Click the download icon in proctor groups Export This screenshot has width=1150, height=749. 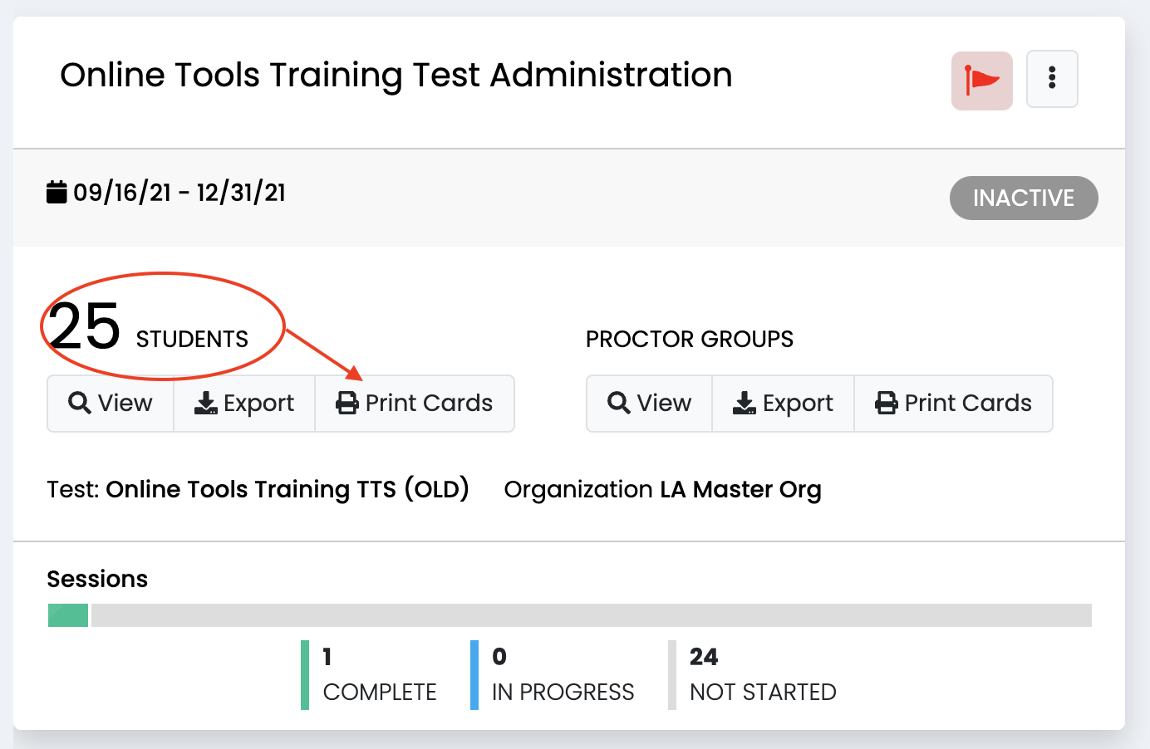(x=745, y=403)
